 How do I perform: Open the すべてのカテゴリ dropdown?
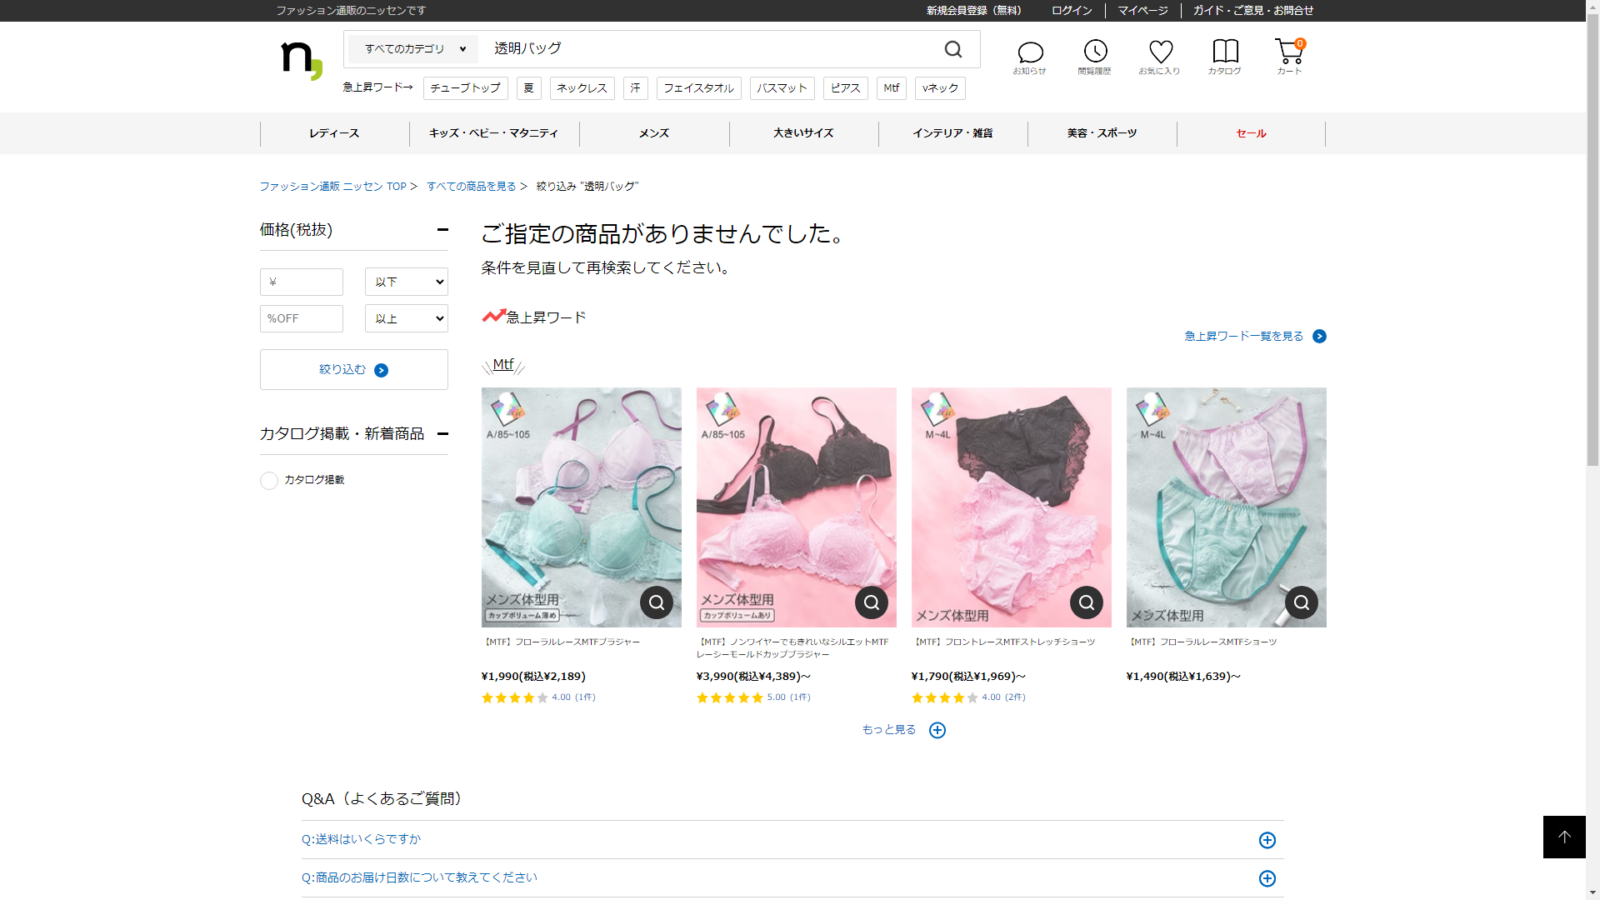414,49
